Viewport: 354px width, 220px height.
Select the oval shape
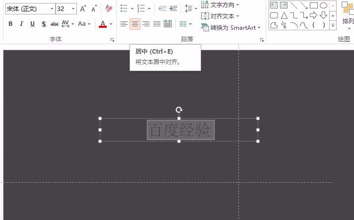pyautogui.click(x=324, y=5)
